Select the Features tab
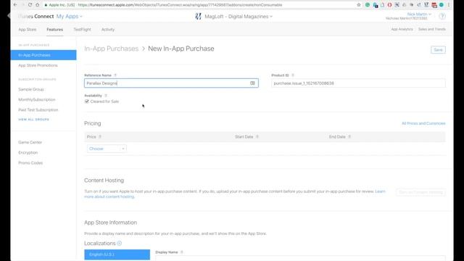 pyautogui.click(x=55, y=29)
